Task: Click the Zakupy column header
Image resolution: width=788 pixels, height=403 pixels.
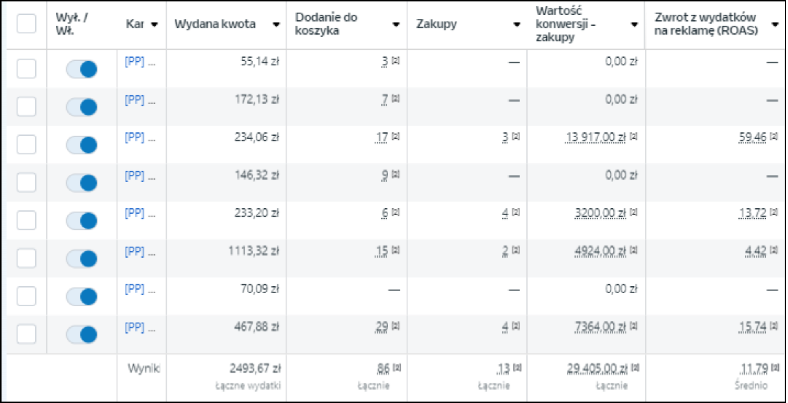Action: tap(437, 24)
